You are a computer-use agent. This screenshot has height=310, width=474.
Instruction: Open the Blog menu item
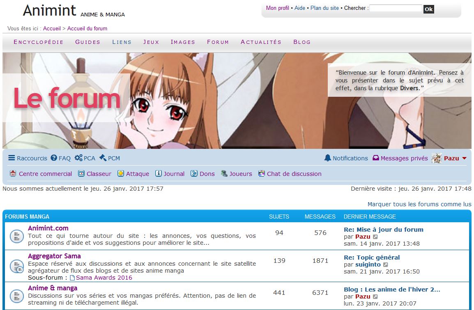(x=302, y=42)
